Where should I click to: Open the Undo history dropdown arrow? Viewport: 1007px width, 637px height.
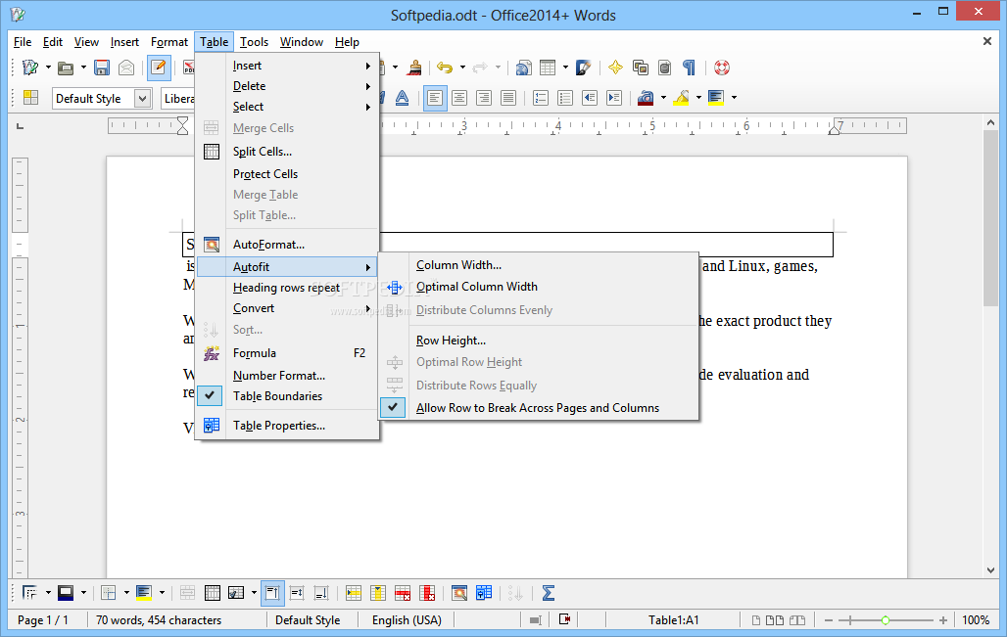click(x=462, y=68)
